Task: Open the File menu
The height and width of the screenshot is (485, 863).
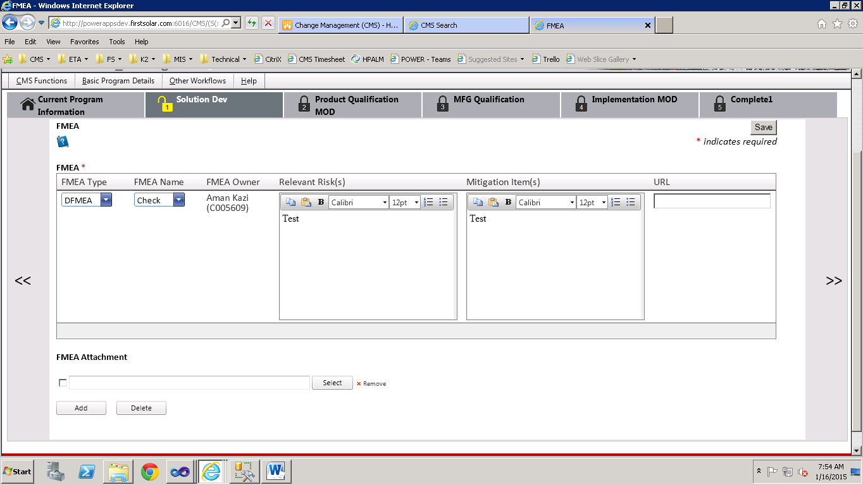Action: coord(9,42)
